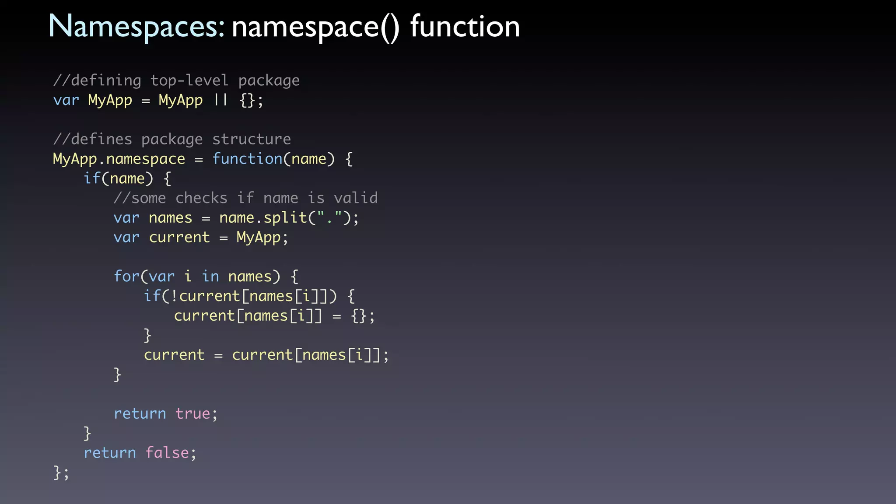Image resolution: width=896 pixels, height=504 pixels.
Task: Click the line 'return true;'
Action: point(165,414)
